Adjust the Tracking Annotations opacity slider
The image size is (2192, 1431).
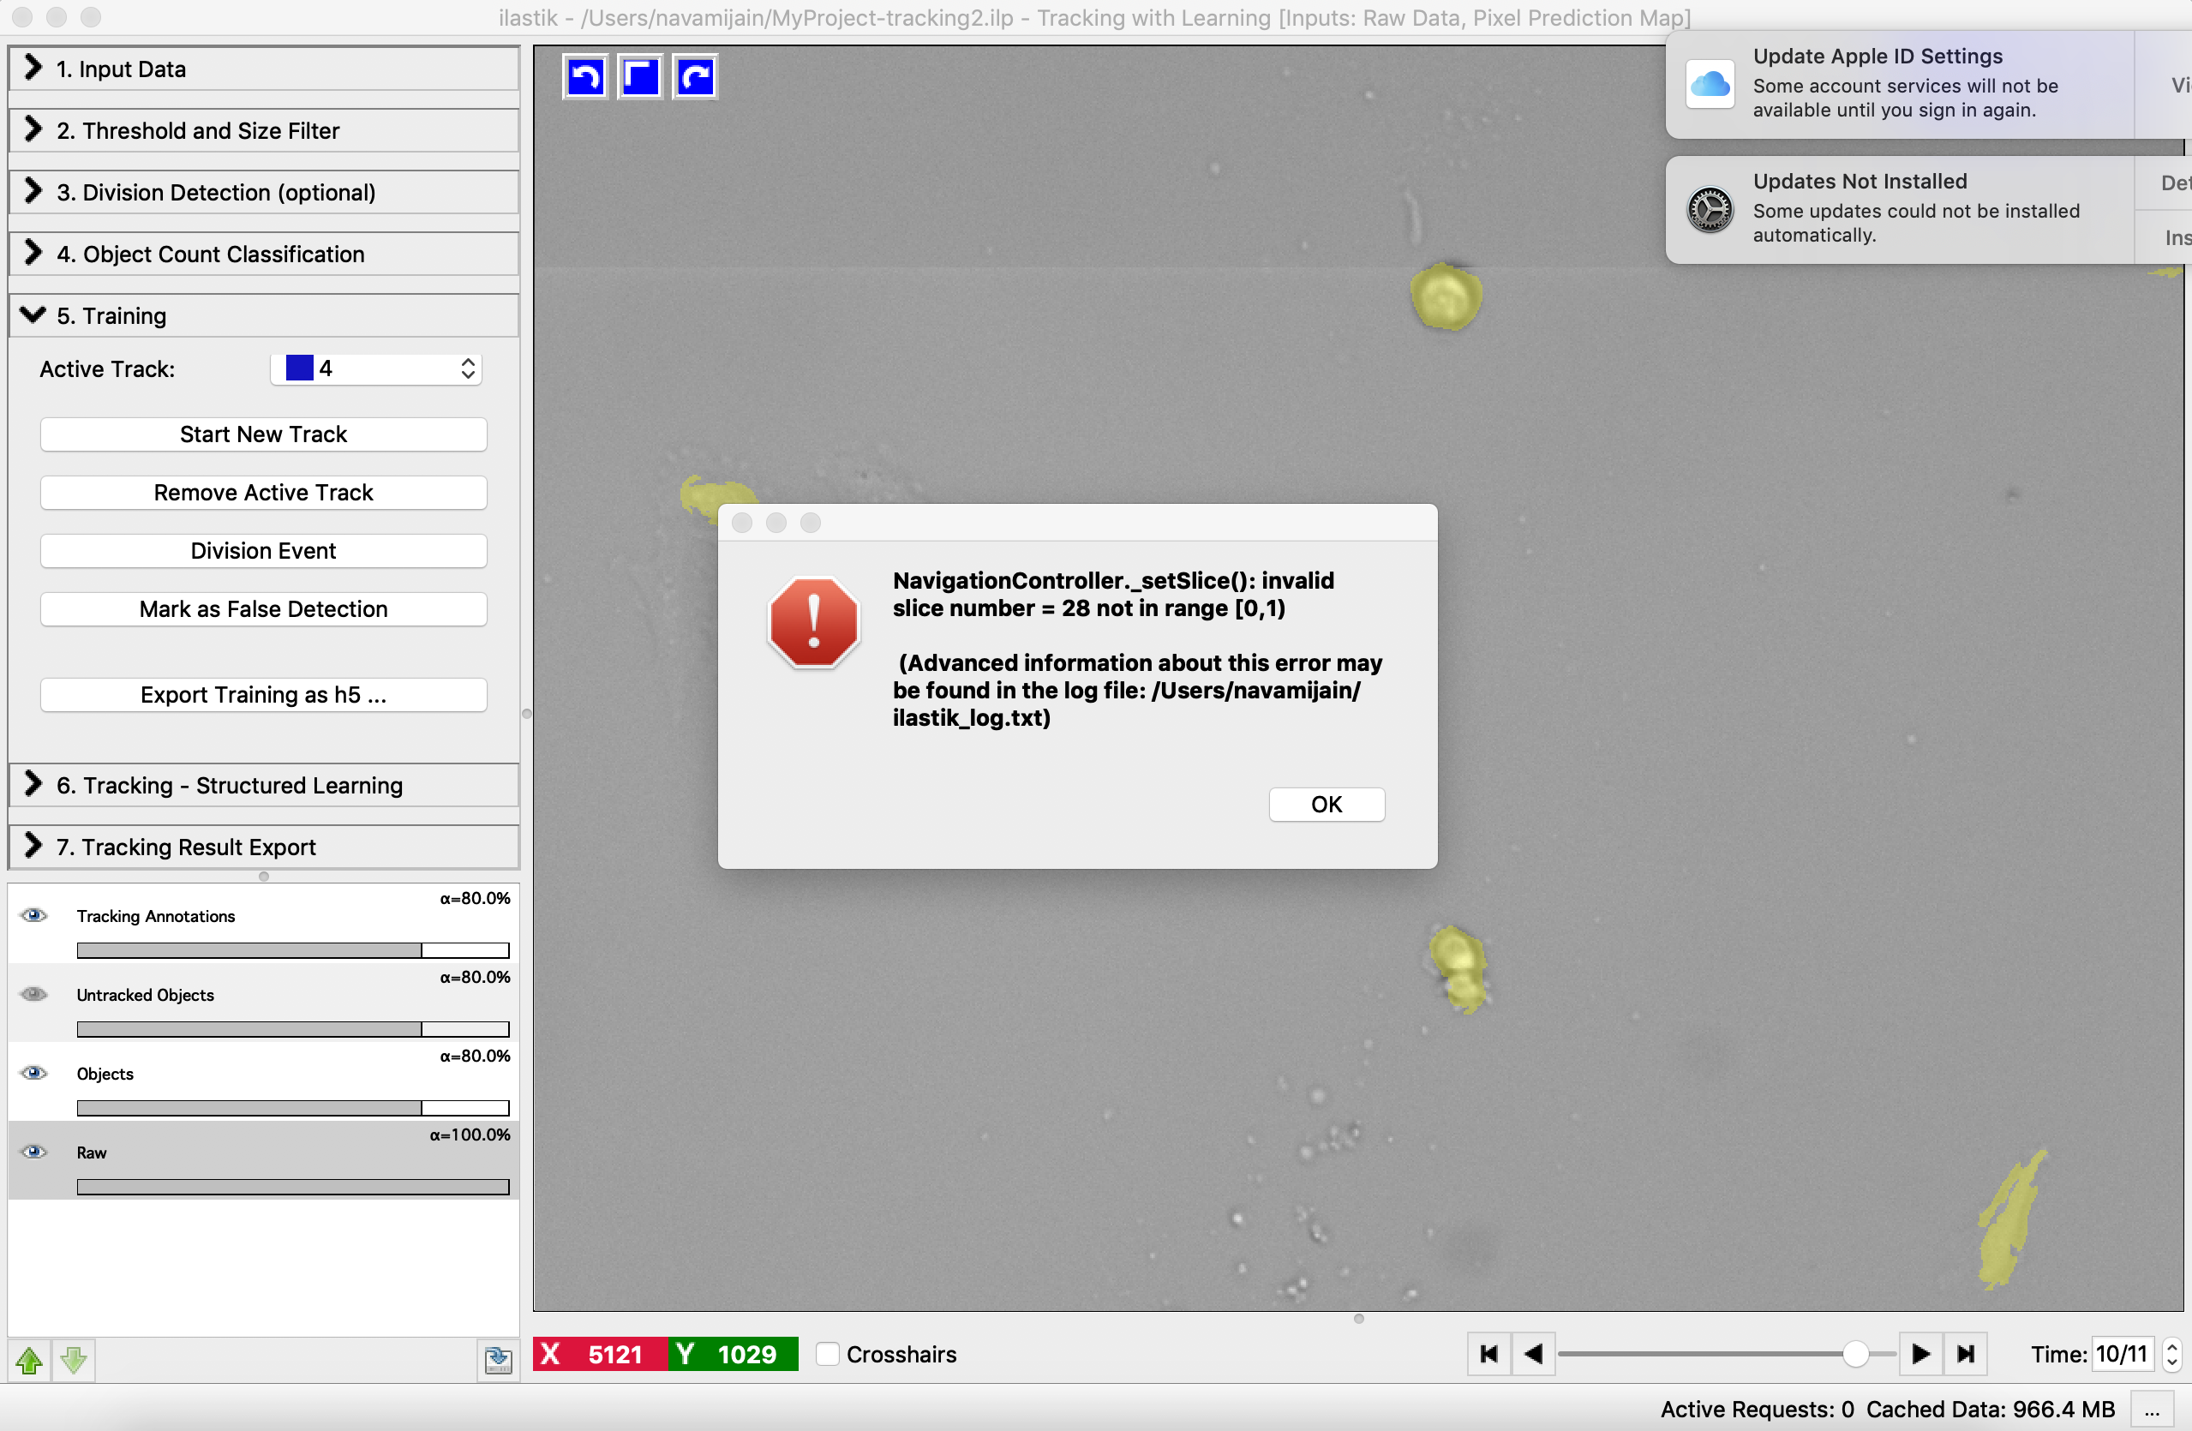coord(293,950)
